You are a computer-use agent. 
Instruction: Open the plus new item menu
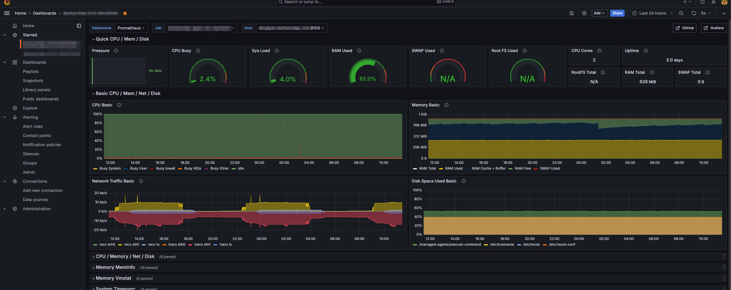[x=687, y=2]
